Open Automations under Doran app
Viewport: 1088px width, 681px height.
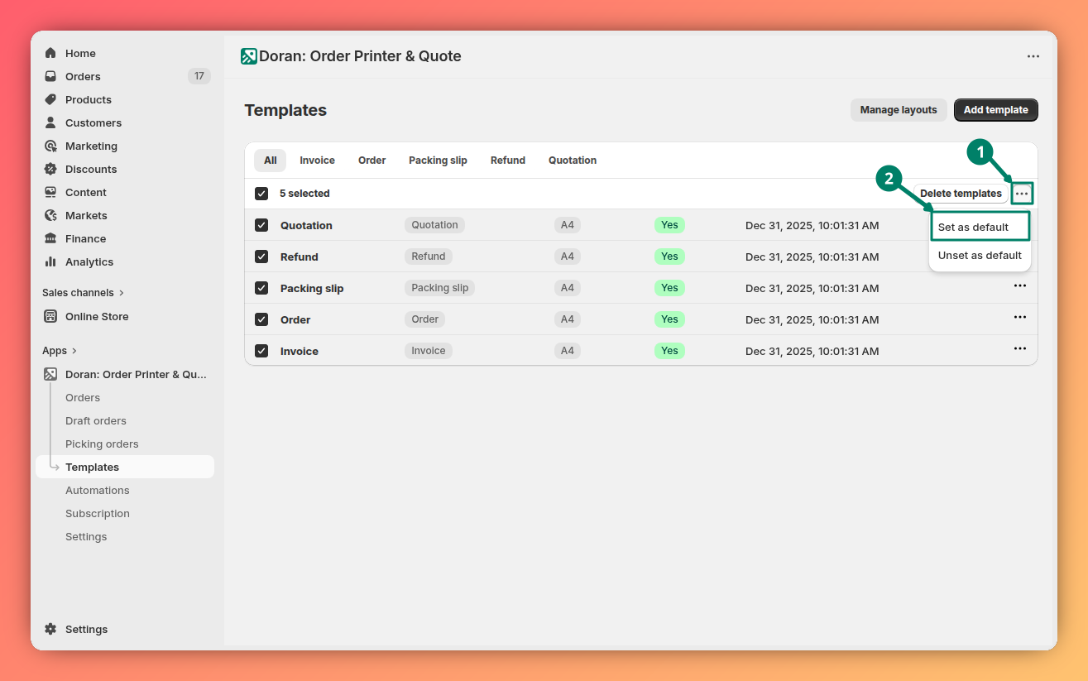coord(98,490)
